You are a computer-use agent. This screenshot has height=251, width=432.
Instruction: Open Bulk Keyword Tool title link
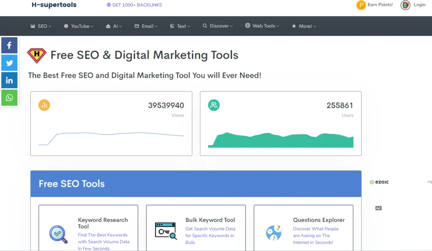(x=210, y=220)
